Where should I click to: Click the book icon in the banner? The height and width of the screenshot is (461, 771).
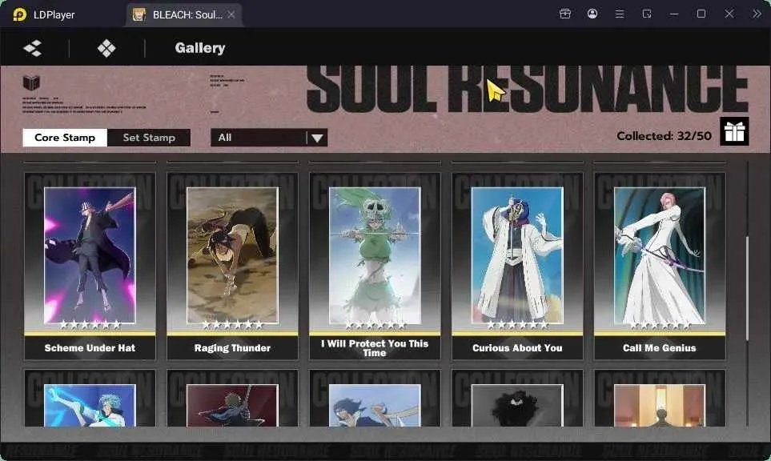coord(31,82)
